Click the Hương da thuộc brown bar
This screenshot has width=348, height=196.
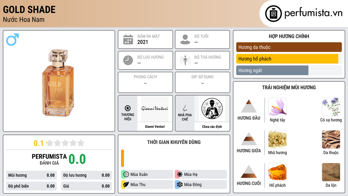click(289, 47)
